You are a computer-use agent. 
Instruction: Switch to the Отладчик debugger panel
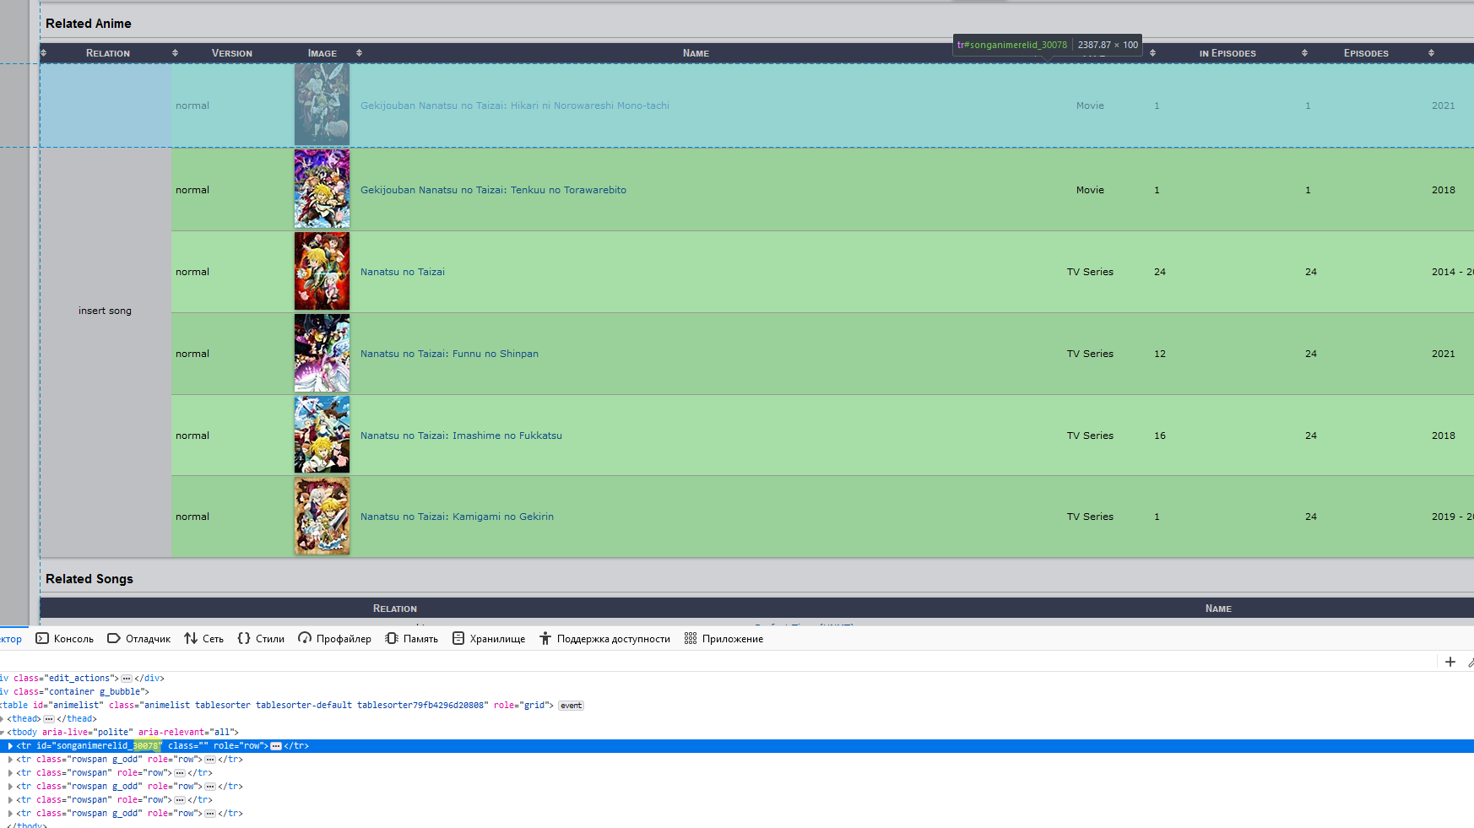point(139,639)
